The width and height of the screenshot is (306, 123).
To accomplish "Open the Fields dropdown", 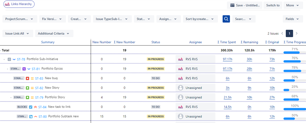I will [x=293, y=19].
